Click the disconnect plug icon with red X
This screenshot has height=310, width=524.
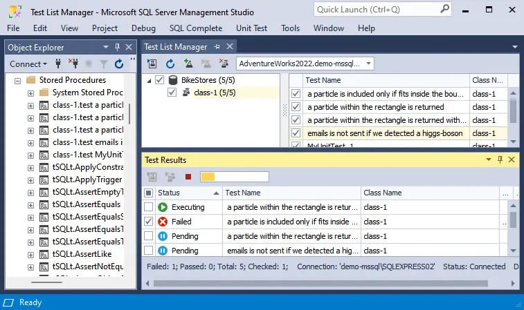73,64
